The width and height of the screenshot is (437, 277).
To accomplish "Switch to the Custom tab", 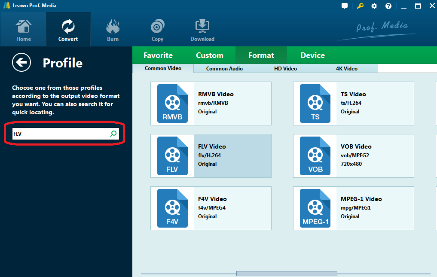I will coord(210,55).
